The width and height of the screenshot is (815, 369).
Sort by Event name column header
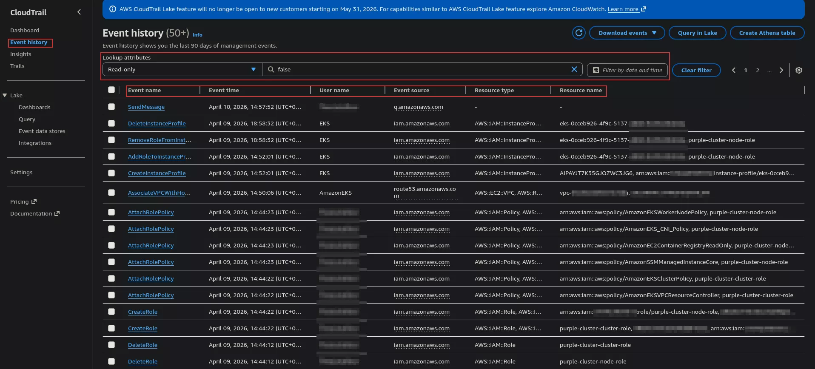[145, 90]
